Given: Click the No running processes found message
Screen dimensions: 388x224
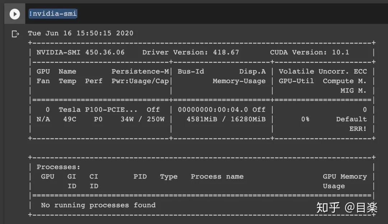Looking at the screenshot, I should point(98,205).
